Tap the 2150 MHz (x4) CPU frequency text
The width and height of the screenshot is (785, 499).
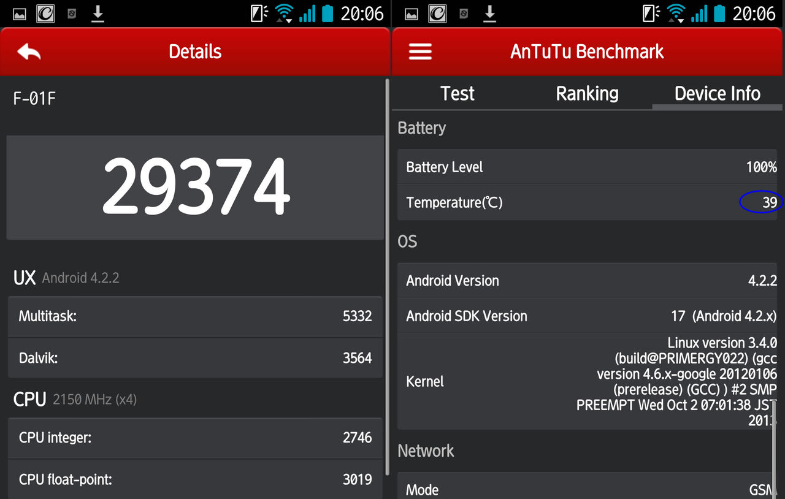tap(94, 400)
